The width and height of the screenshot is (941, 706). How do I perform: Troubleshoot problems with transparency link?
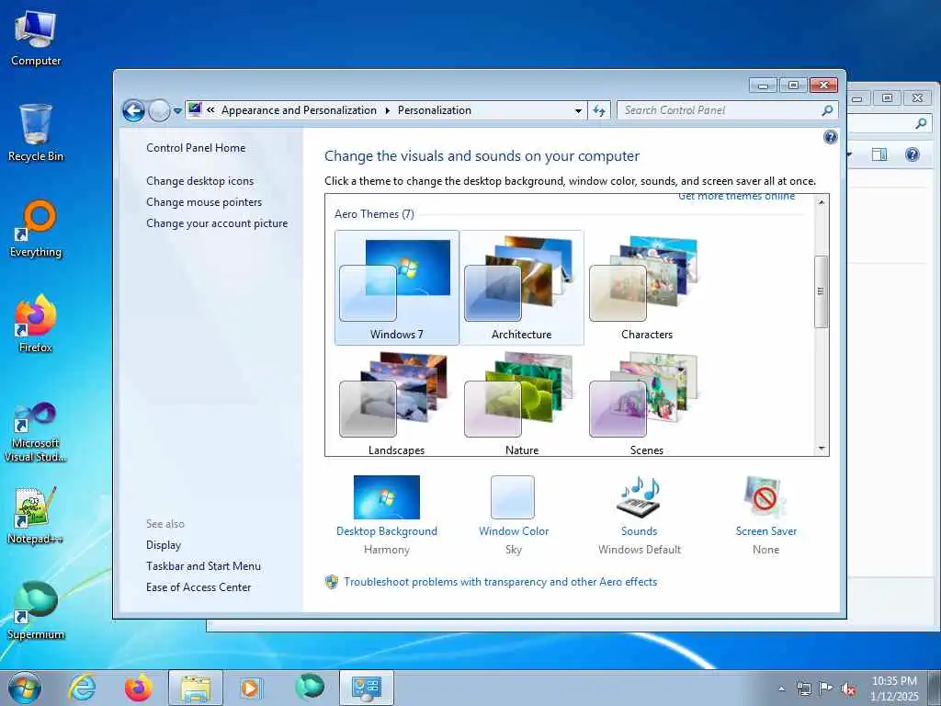coord(500,582)
